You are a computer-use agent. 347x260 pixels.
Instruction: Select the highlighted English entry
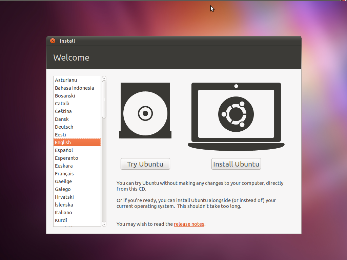click(x=77, y=143)
